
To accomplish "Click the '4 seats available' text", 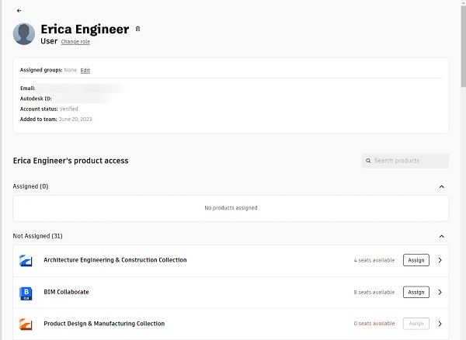I will 374,260.
